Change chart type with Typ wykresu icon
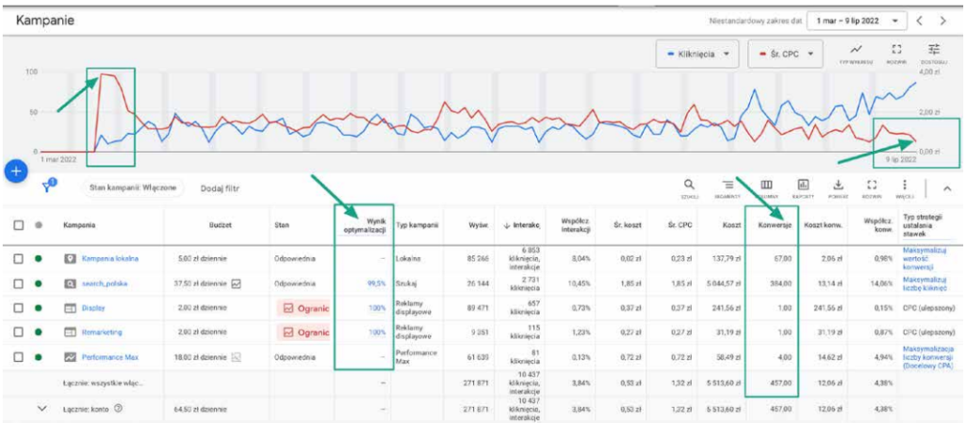Viewport: 965px width, 423px height. click(856, 52)
